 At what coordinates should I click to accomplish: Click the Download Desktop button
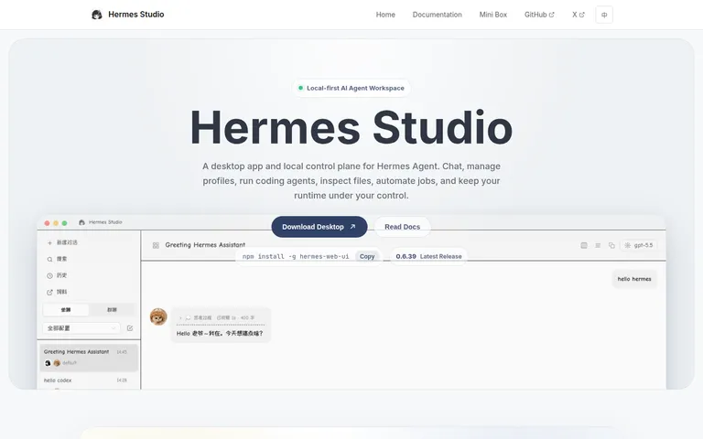click(x=319, y=227)
